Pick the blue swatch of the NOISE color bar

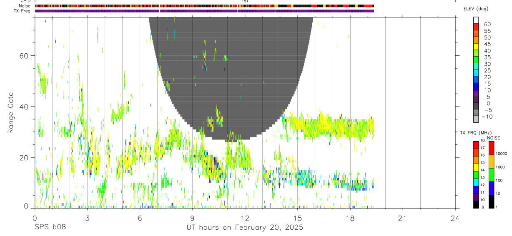[492, 188]
